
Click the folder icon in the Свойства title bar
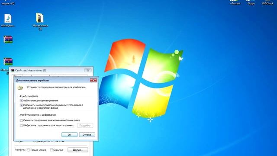tap(13, 70)
